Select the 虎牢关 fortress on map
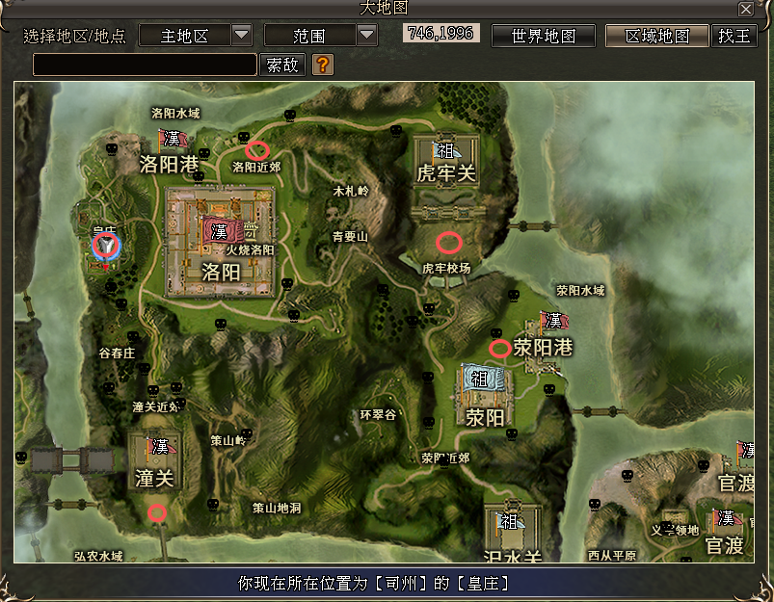Viewport: 774px width, 602px height. tap(445, 159)
